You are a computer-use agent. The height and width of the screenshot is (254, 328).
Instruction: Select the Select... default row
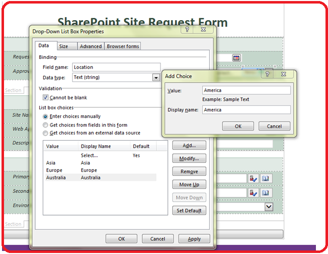pyautogui.click(x=101, y=156)
